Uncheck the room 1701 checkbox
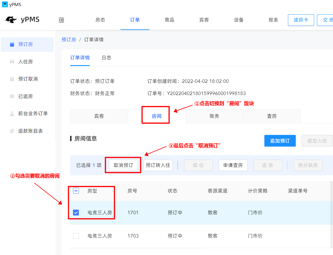Image resolution: width=333 pixels, height=255 pixels. point(76,213)
